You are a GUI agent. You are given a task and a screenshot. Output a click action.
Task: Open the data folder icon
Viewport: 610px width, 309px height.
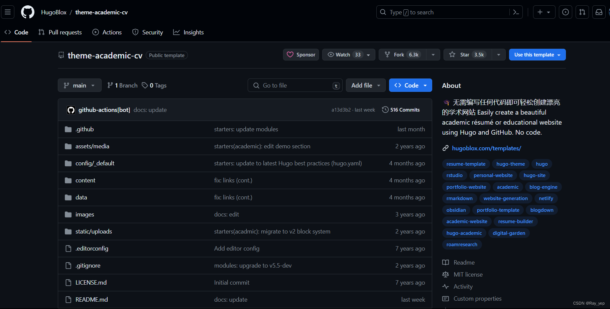(x=68, y=197)
